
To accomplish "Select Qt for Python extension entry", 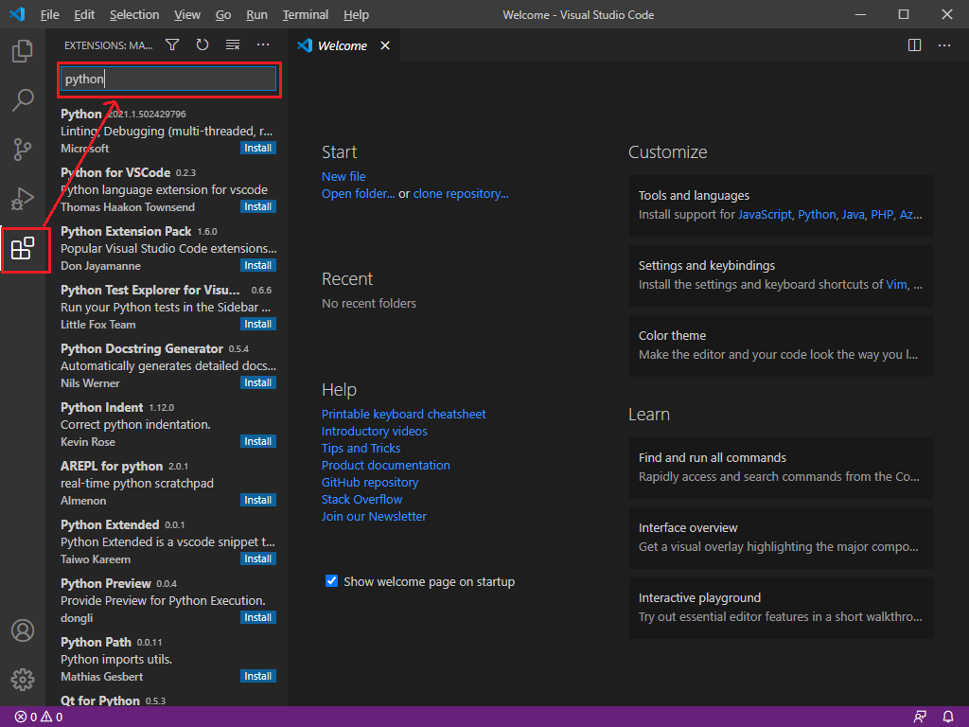I will (167, 700).
